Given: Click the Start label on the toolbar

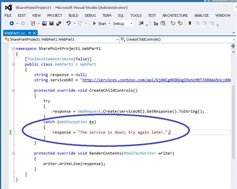Looking at the screenshot, I should pyautogui.click(x=102, y=23).
